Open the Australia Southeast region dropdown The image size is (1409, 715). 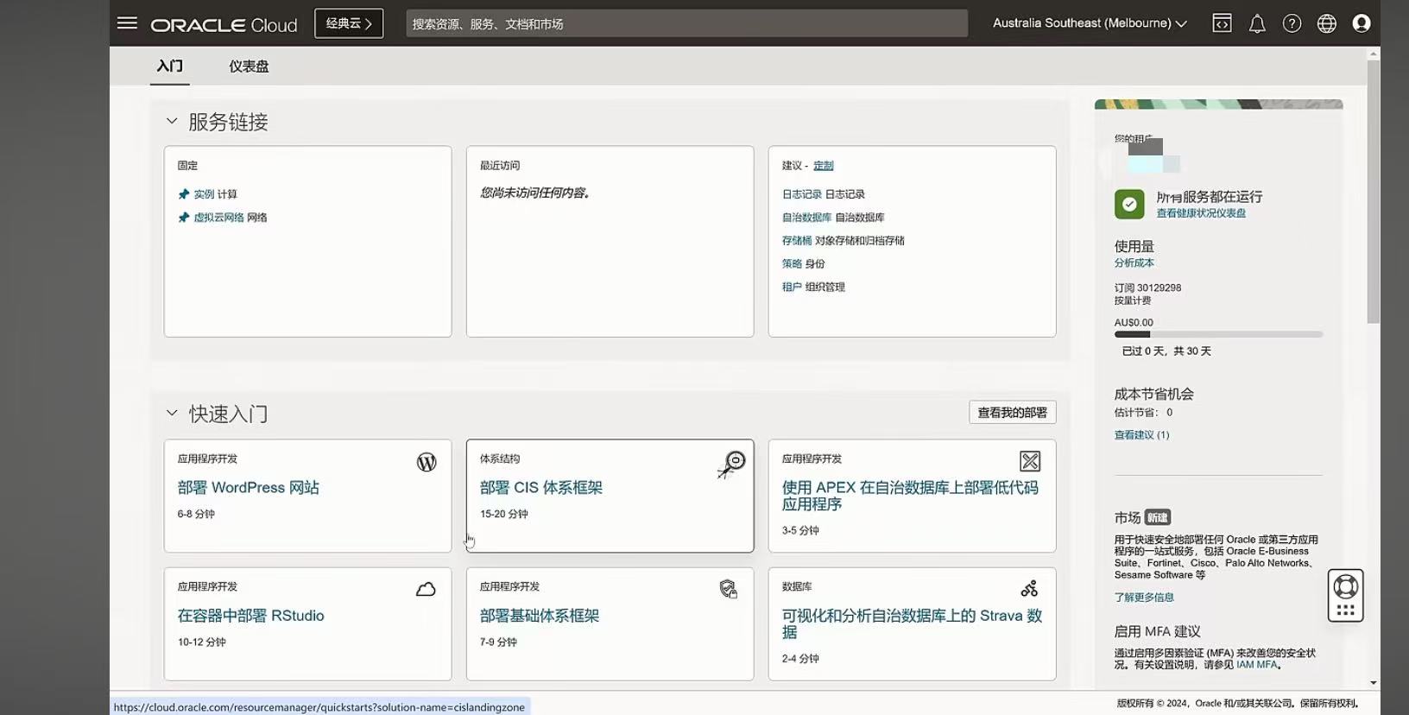pos(1090,23)
